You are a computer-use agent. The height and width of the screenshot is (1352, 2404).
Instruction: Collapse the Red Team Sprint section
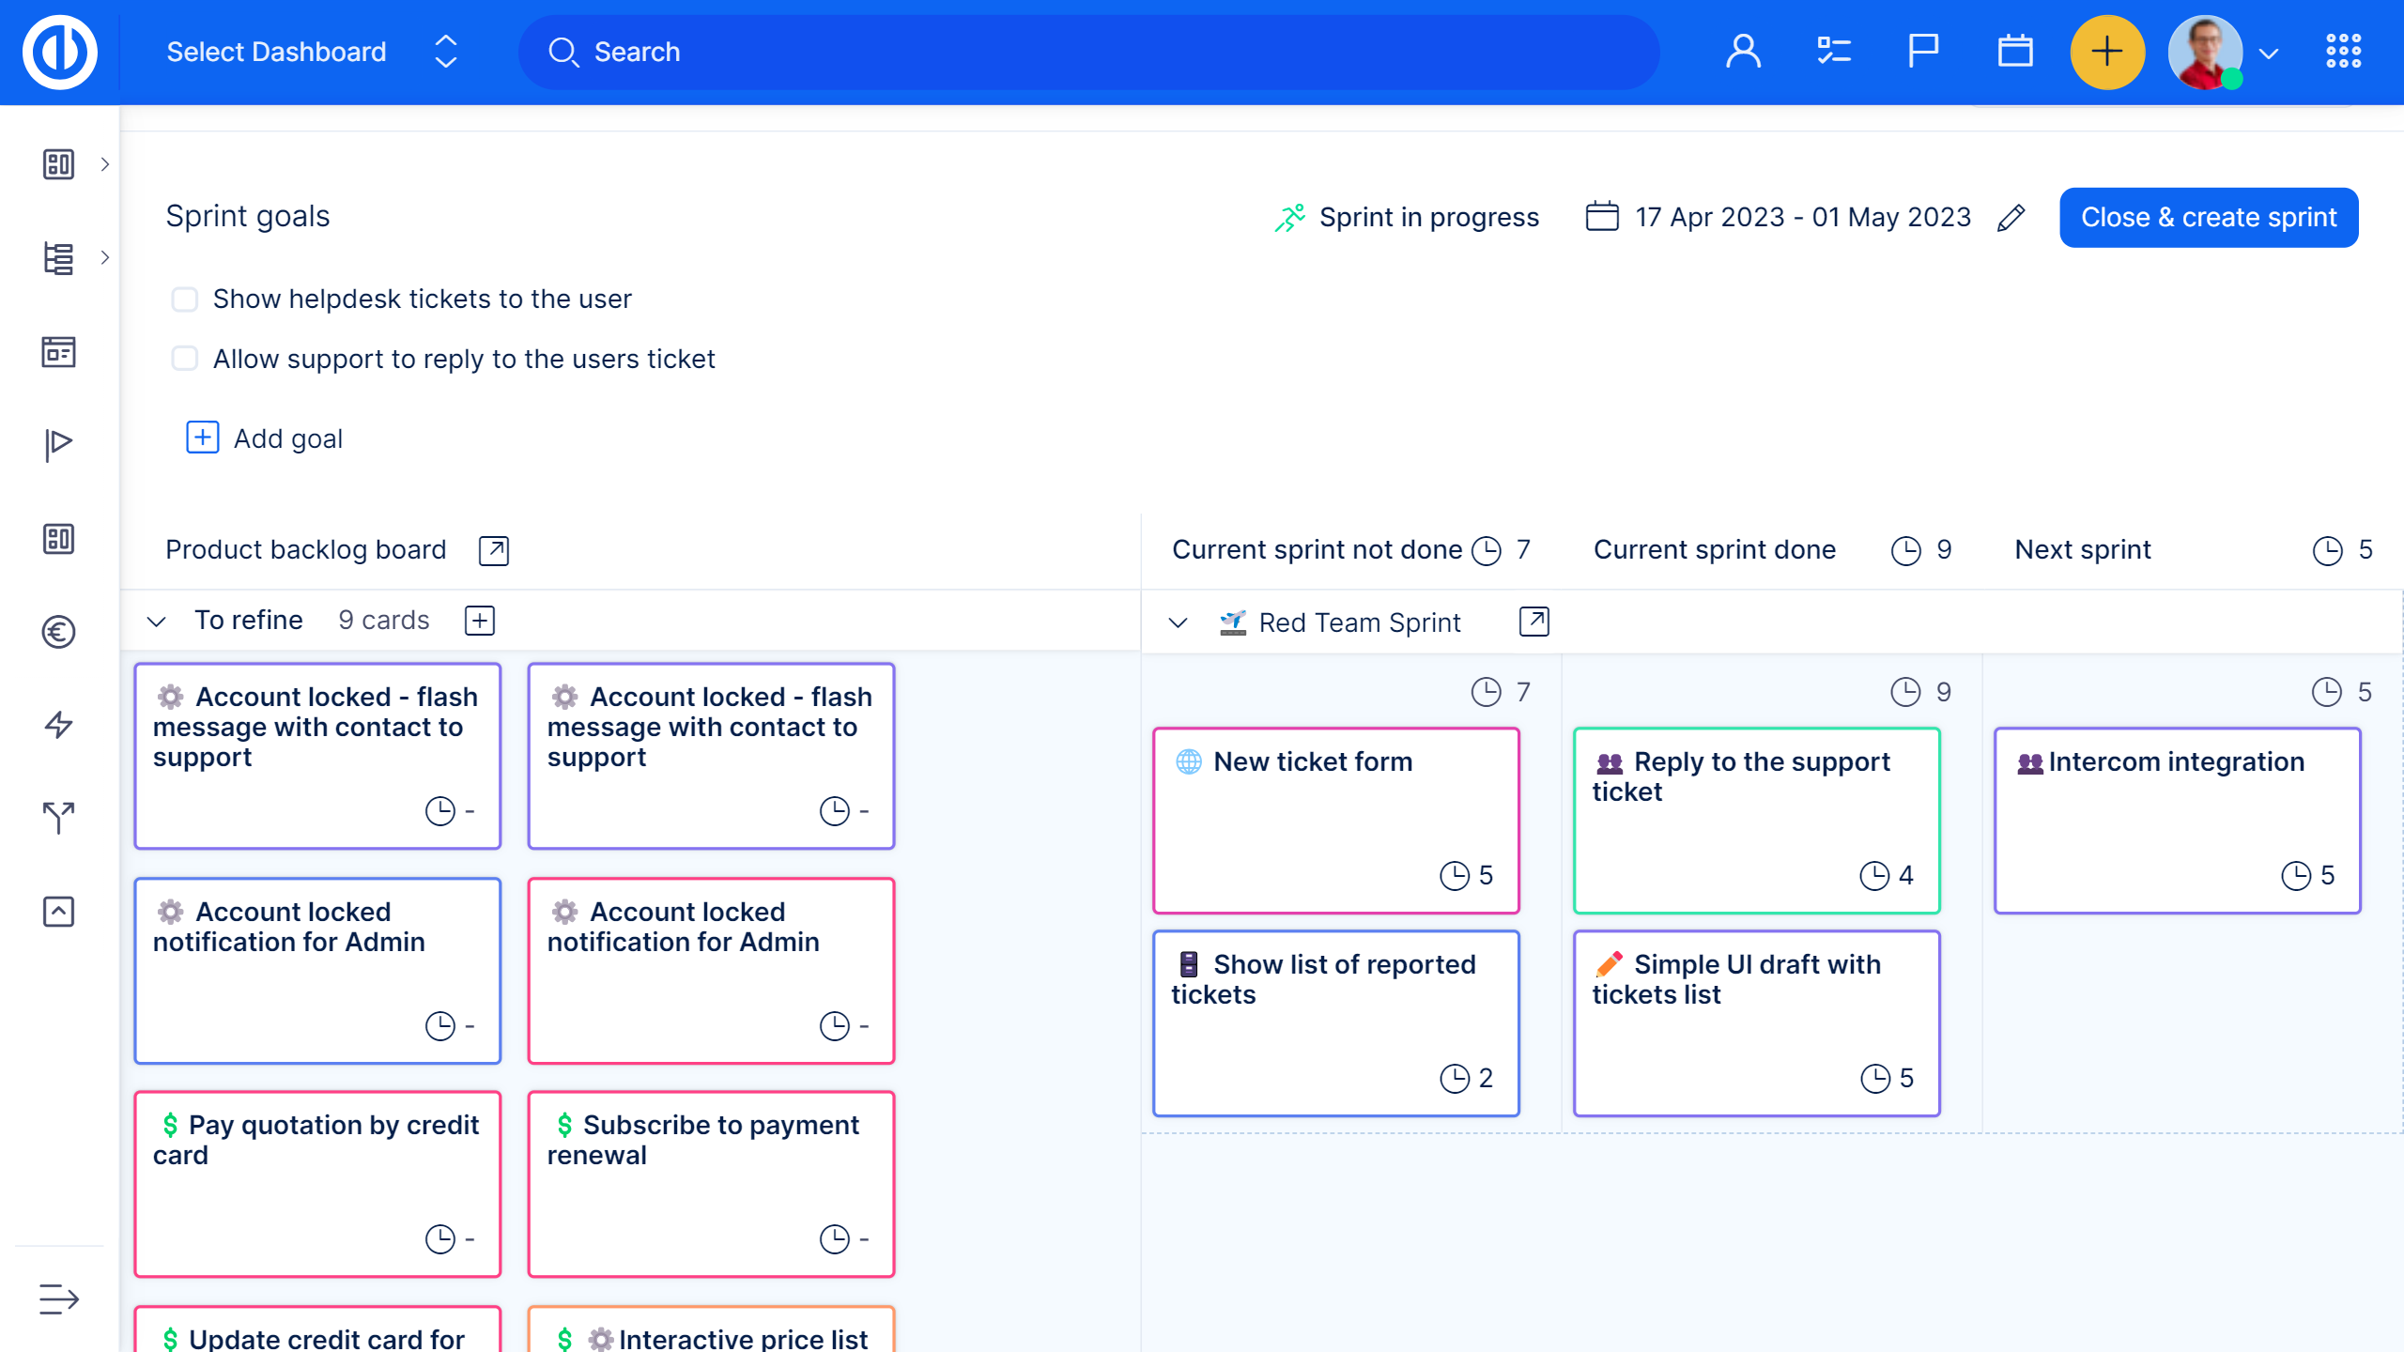click(x=1179, y=622)
